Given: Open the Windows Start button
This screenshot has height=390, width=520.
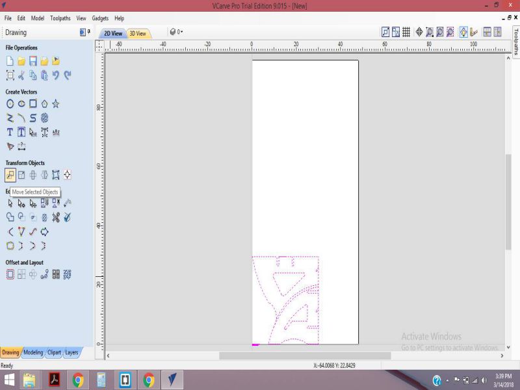Looking at the screenshot, I should tap(9, 380).
